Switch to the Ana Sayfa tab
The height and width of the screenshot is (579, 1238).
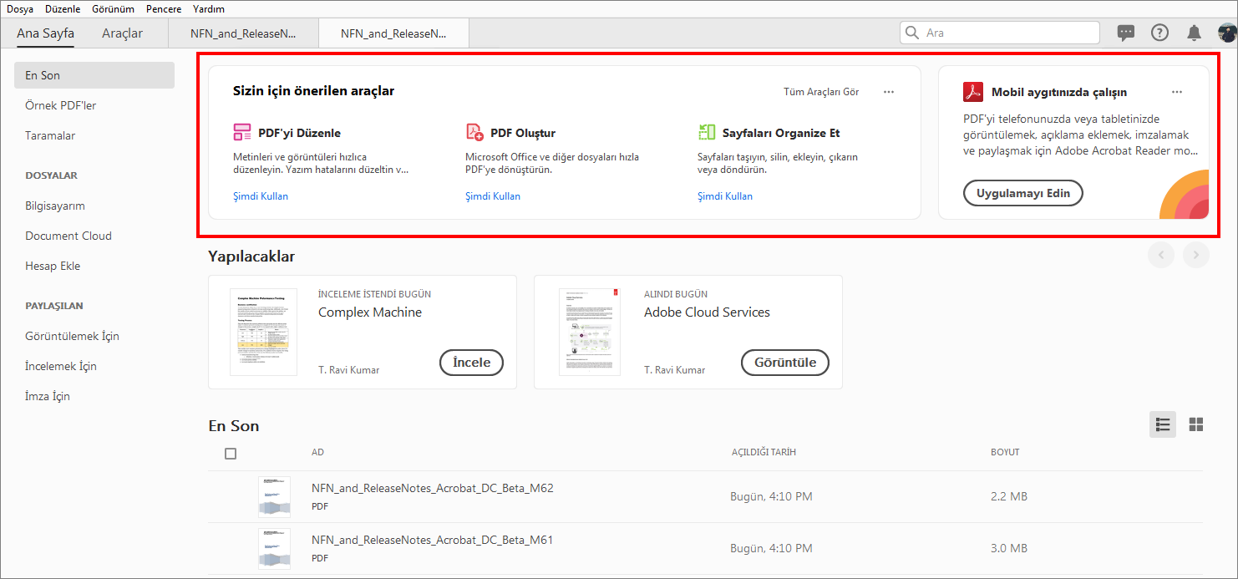(x=45, y=33)
